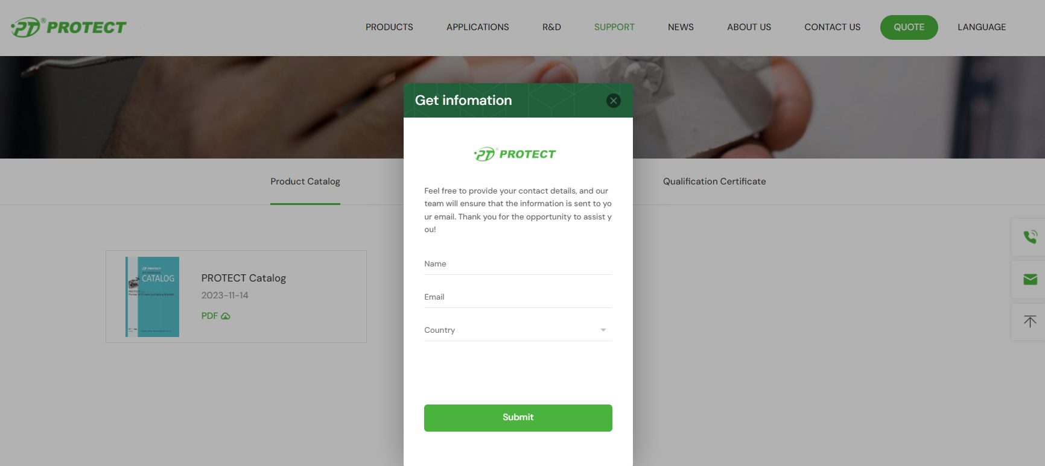The height and width of the screenshot is (466, 1045).
Task: Click the PROTECT logo inside the dialog
Action: click(515, 154)
